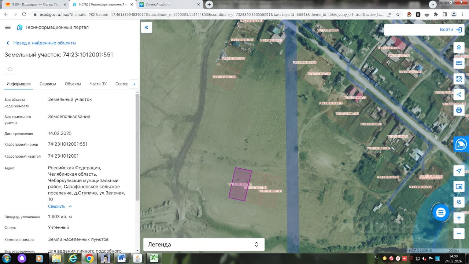The image size is (469, 264).
Task: Click the highlighted purple land parcel
Action: (240, 184)
